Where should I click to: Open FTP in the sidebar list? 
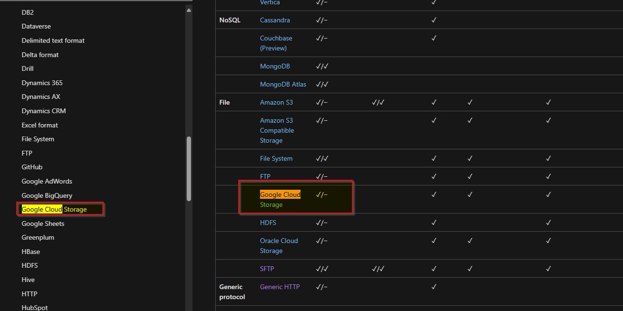pos(27,153)
